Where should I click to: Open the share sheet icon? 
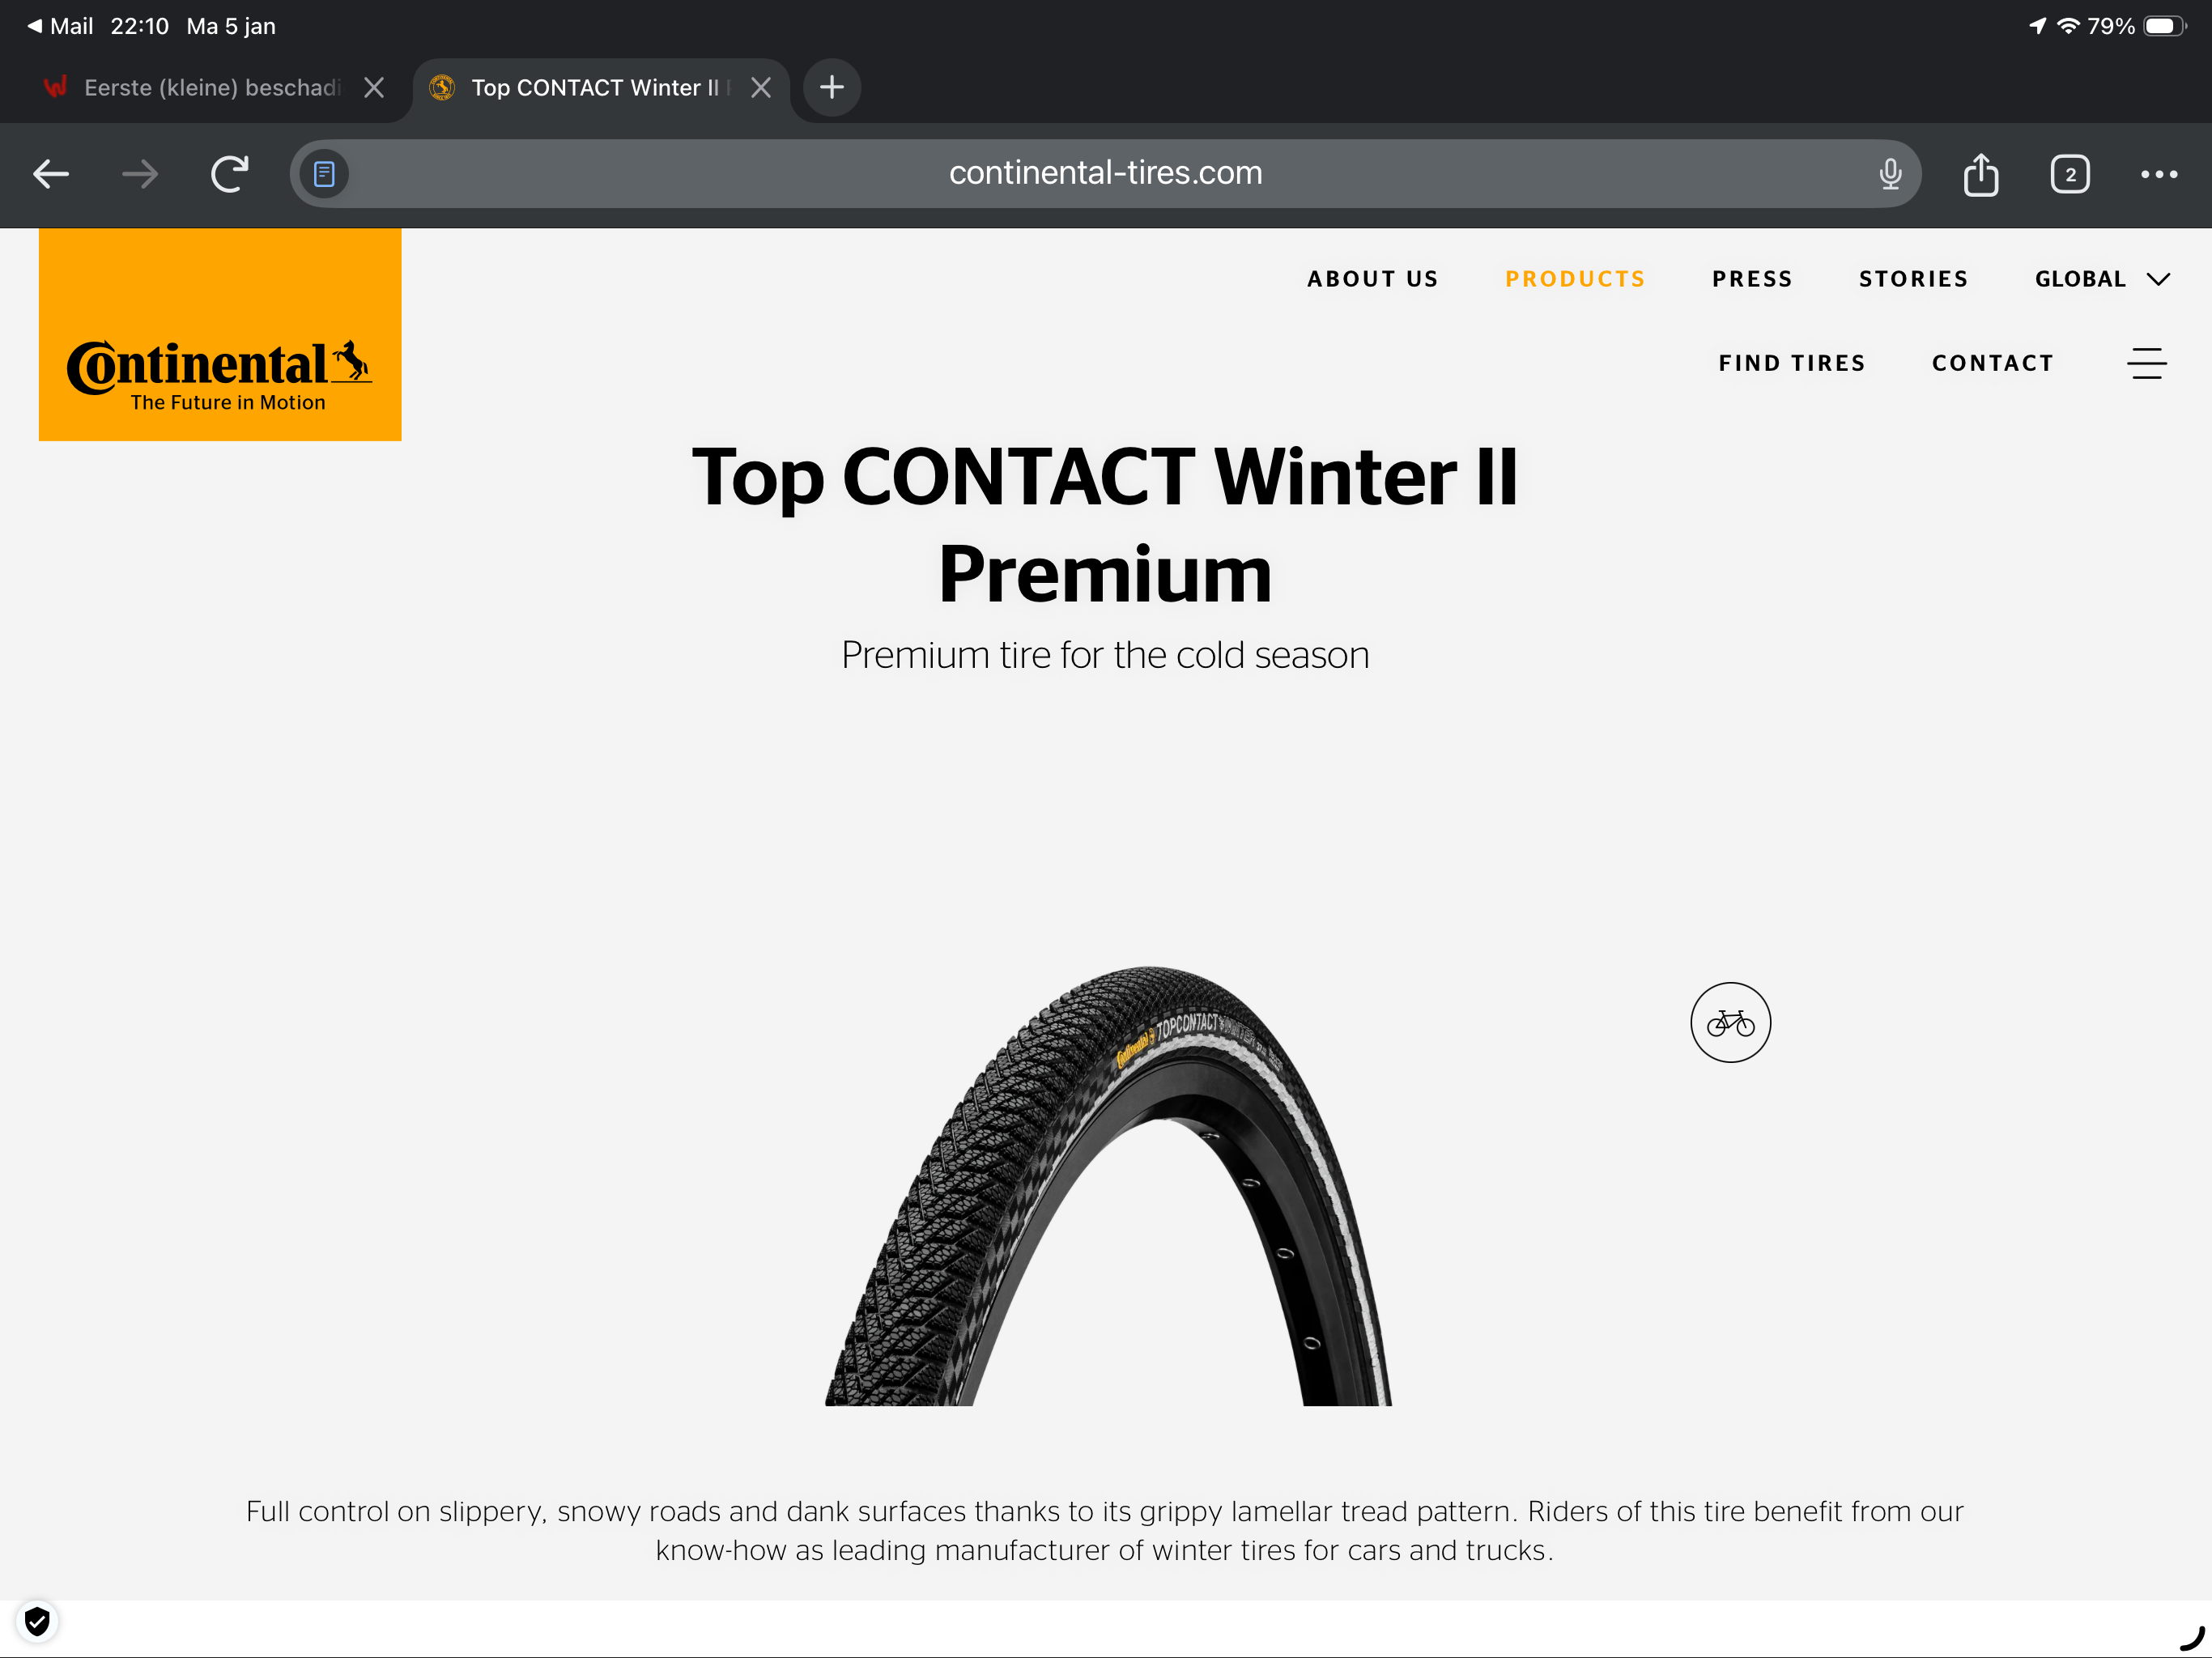click(1980, 174)
